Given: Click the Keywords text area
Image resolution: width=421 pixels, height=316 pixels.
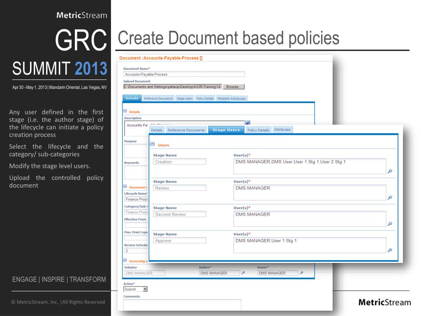Looking at the screenshot, I should 136,172.
